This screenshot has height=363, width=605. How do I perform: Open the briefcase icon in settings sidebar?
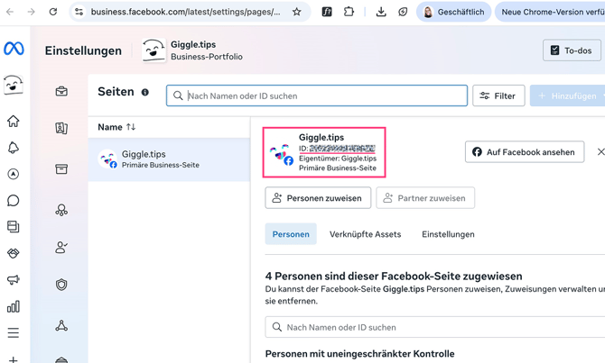tap(61, 92)
